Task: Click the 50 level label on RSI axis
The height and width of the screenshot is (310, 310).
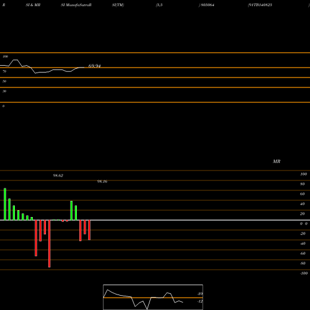Action: click(x=4, y=81)
